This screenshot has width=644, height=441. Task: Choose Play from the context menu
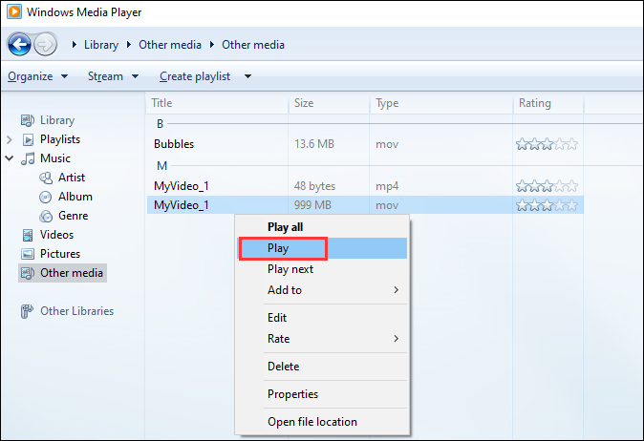coord(278,248)
